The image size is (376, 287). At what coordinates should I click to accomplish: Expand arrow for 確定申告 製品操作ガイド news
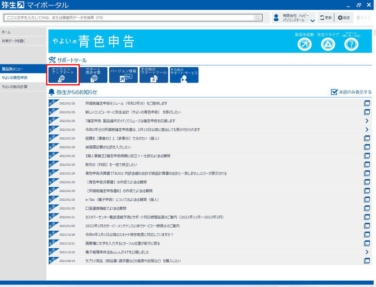point(367,121)
